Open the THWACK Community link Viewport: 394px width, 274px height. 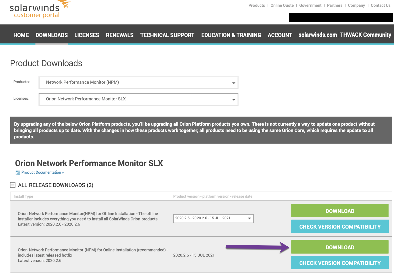365,35
